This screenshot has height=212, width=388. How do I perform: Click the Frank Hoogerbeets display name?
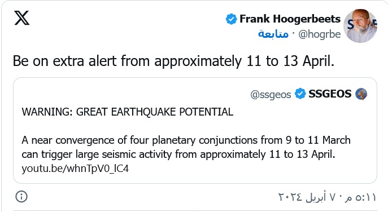pos(290,19)
